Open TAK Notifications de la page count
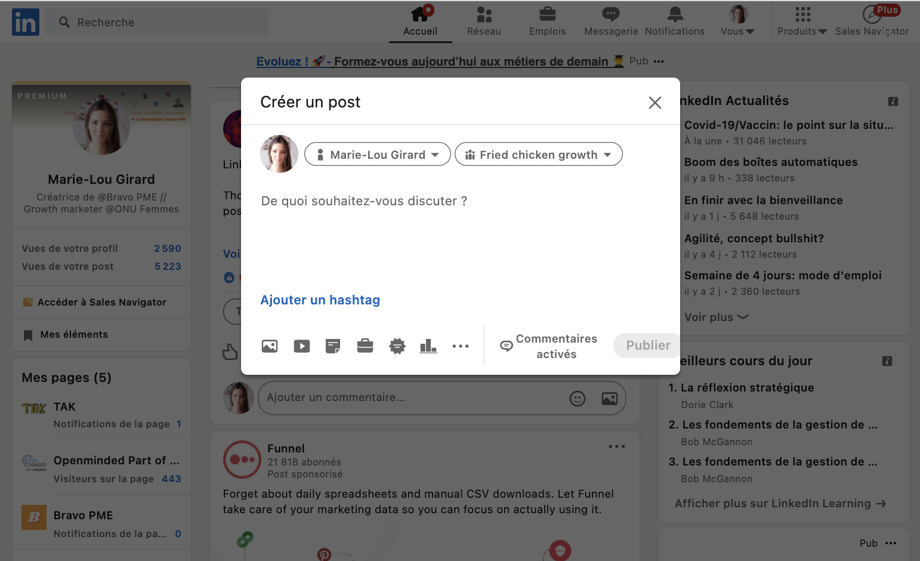The height and width of the screenshot is (561, 920). [118, 424]
